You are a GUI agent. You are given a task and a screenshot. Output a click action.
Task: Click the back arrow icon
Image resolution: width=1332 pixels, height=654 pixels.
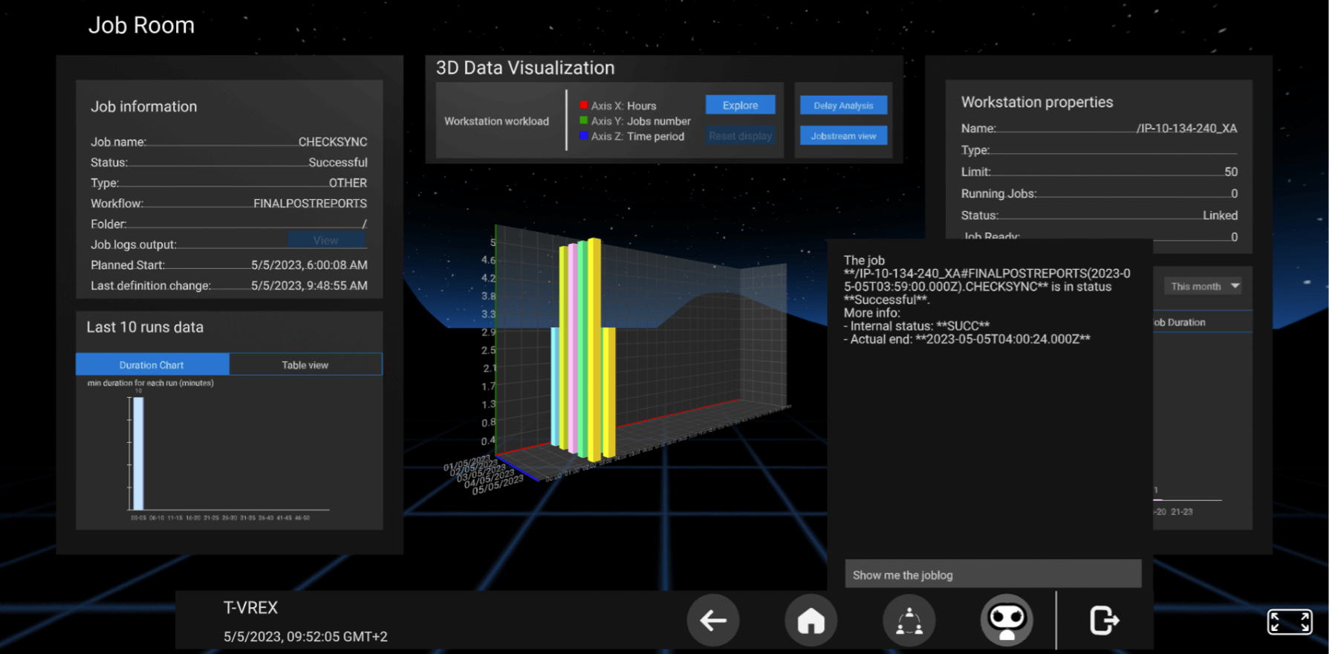(712, 621)
